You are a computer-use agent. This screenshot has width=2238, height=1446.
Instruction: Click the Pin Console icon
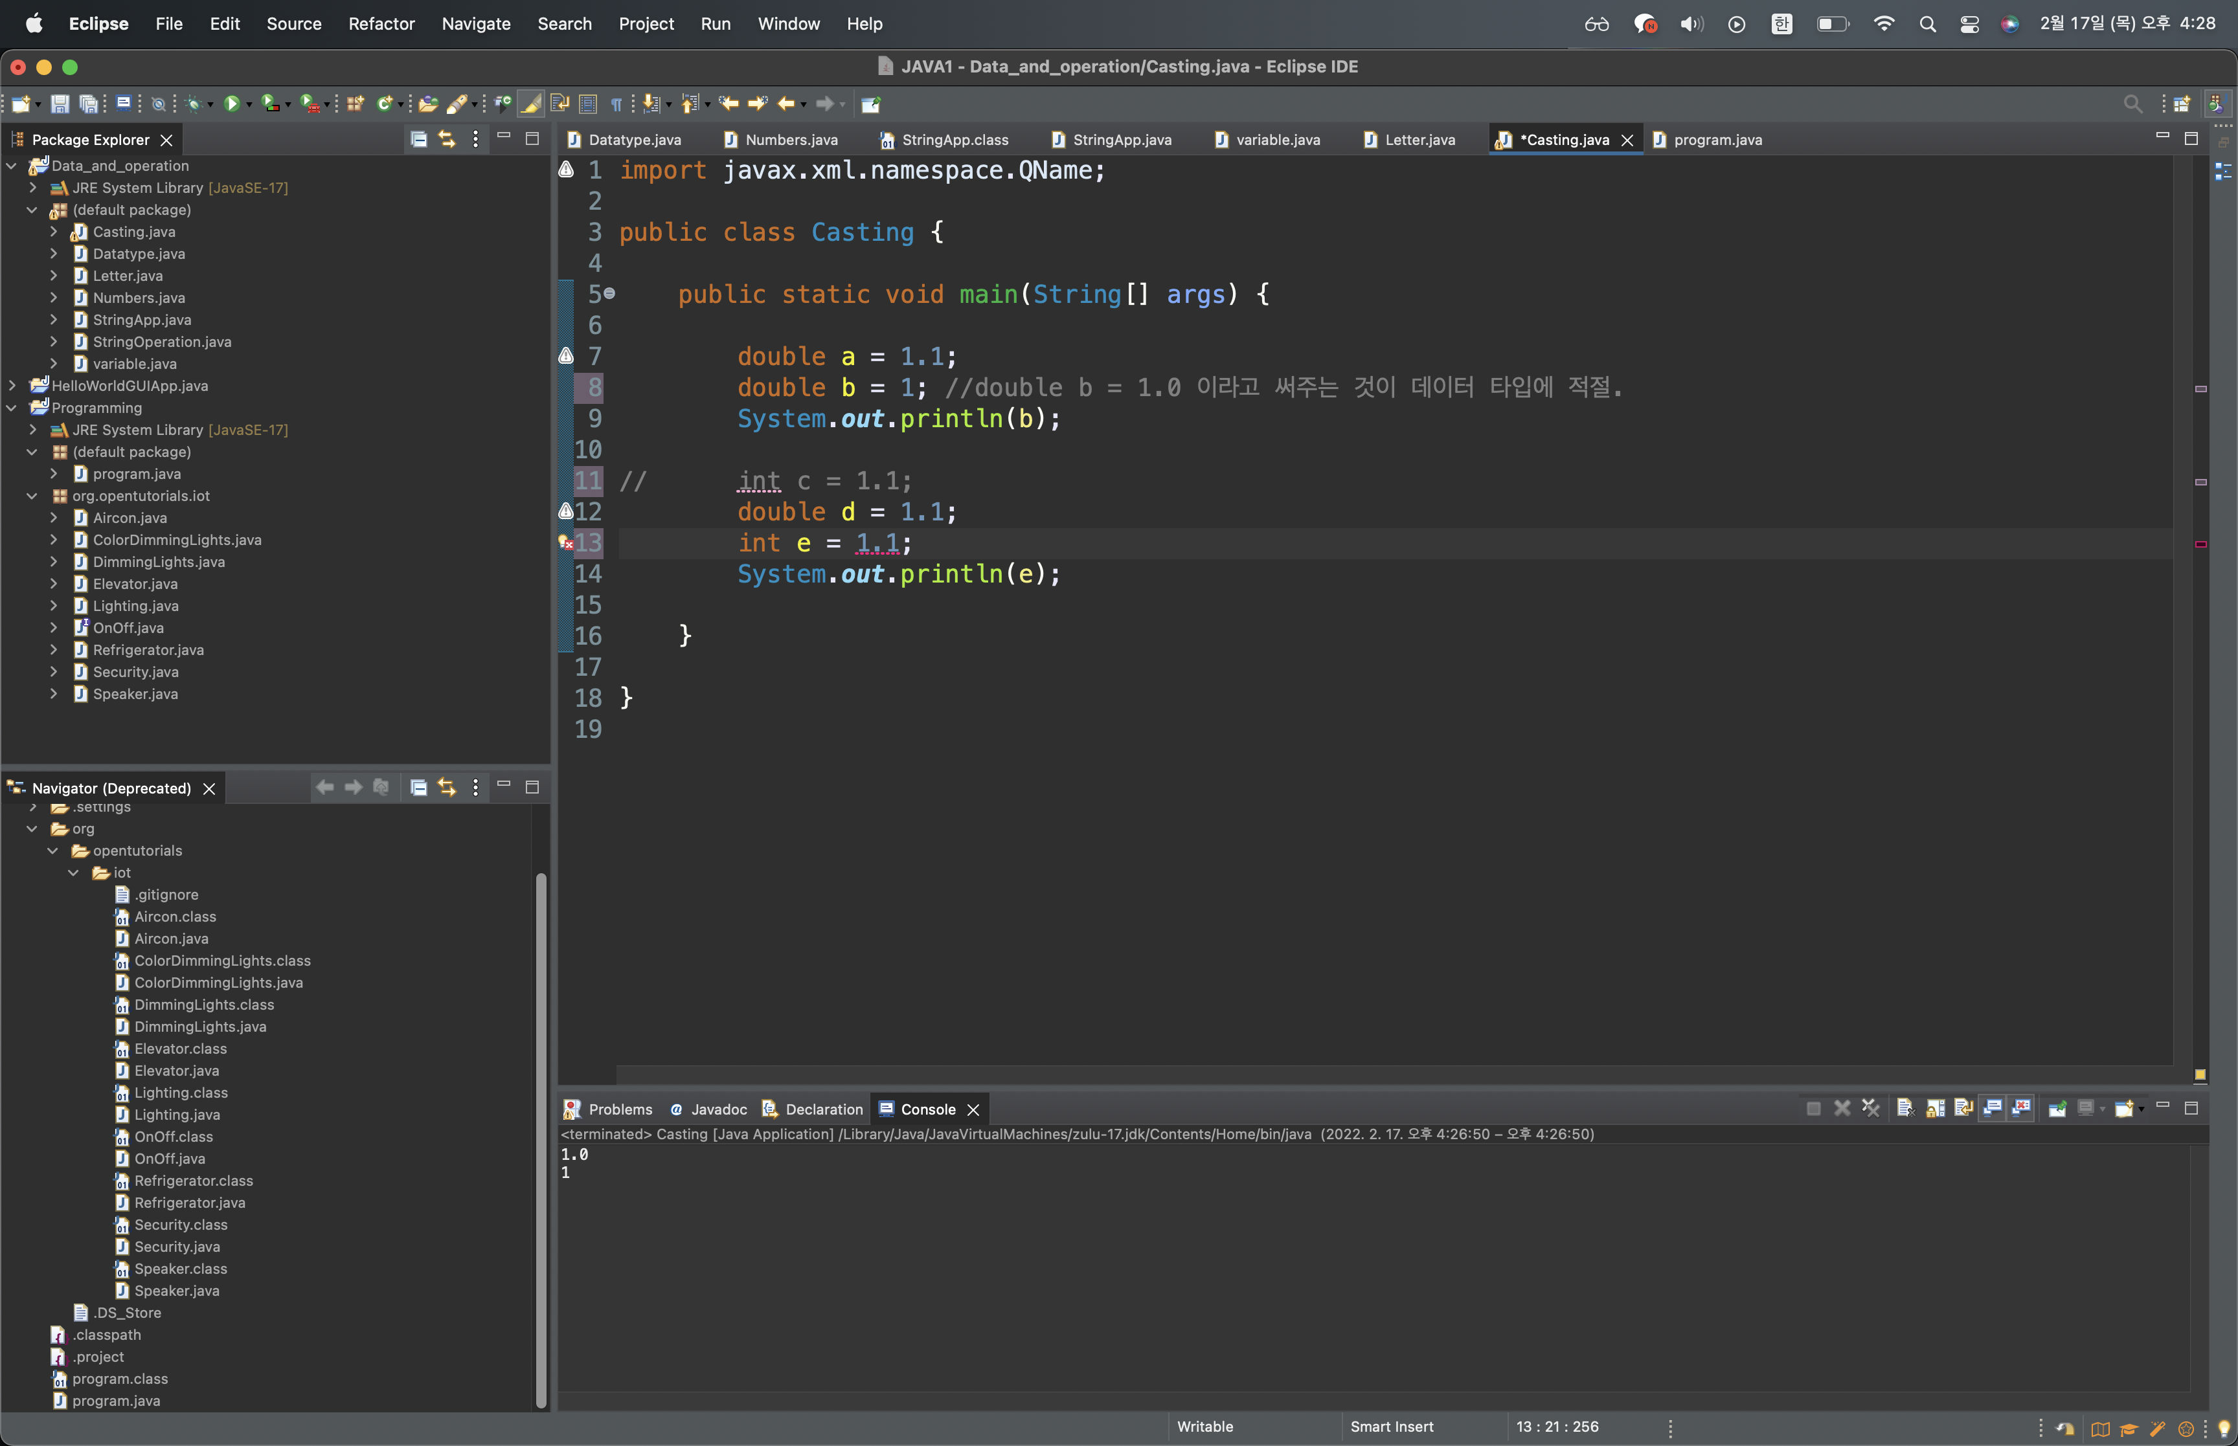(x=2057, y=1109)
